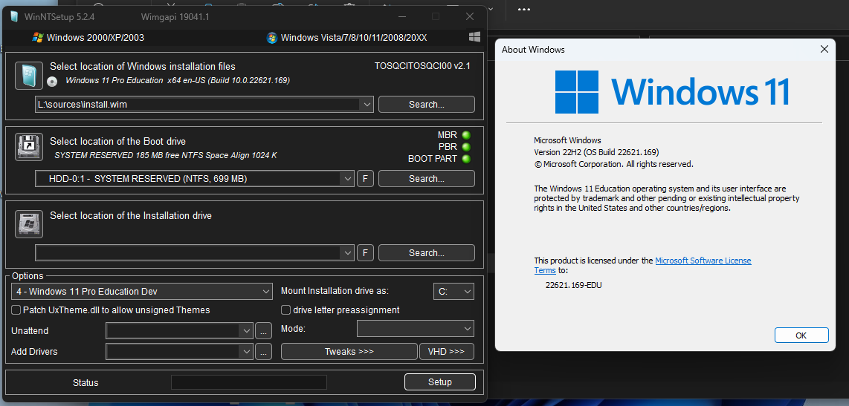Enable Patch UxTheme.dll for unsigned themes
Image resolution: width=849 pixels, height=406 pixels.
[16, 310]
